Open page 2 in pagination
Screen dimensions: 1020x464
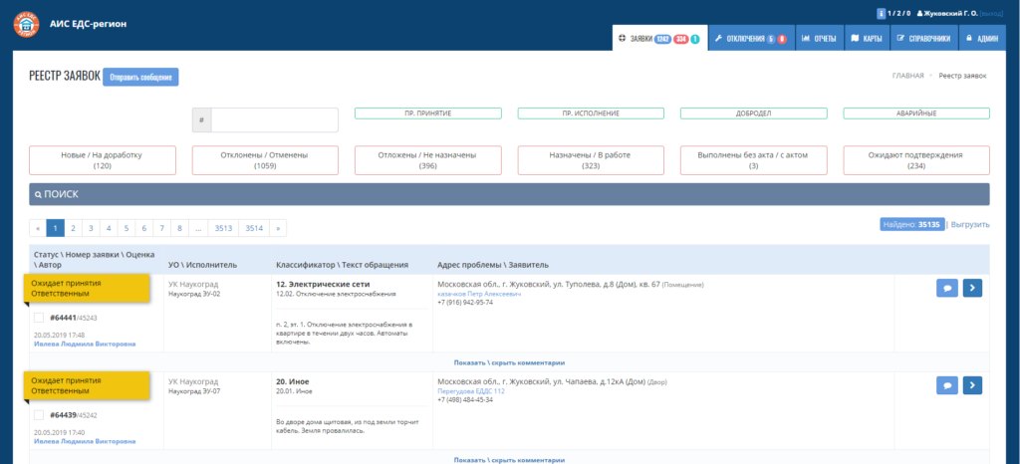tap(74, 228)
